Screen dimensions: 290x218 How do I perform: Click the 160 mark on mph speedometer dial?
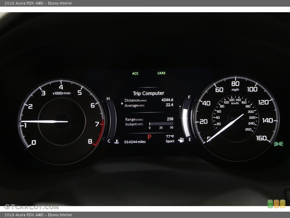[x=261, y=138]
